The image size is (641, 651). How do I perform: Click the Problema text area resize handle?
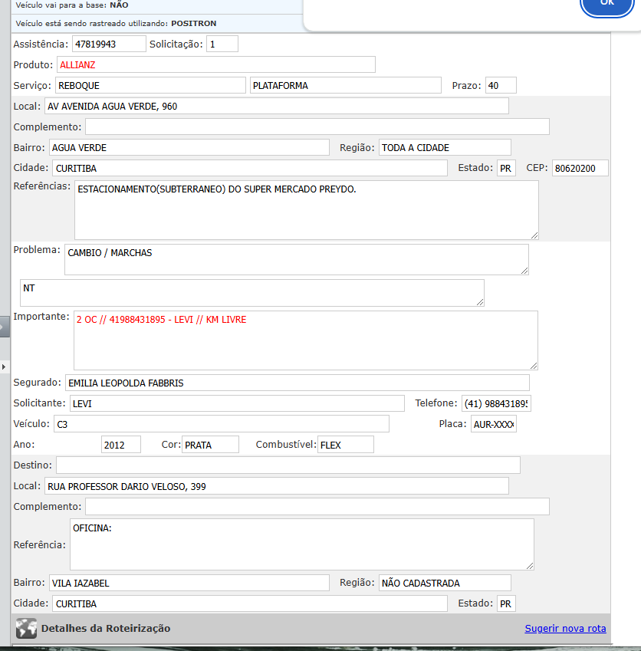[x=524, y=271]
